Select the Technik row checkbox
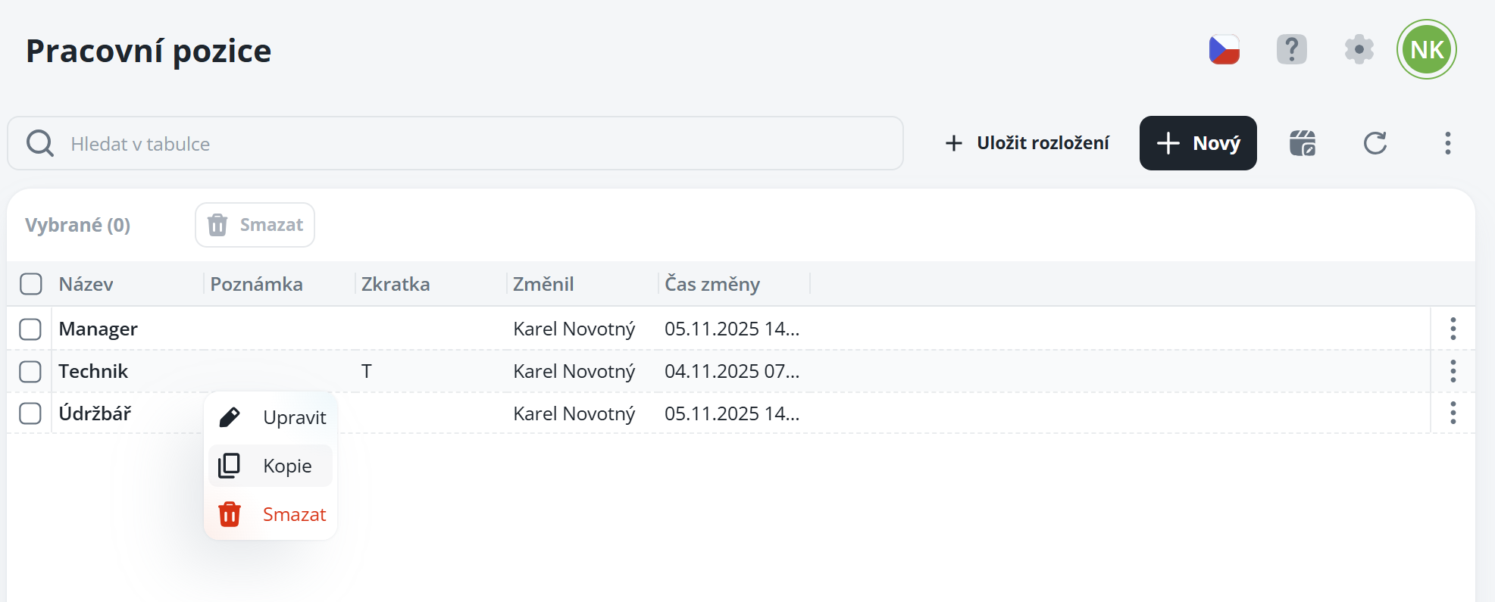The width and height of the screenshot is (1495, 602). (30, 372)
